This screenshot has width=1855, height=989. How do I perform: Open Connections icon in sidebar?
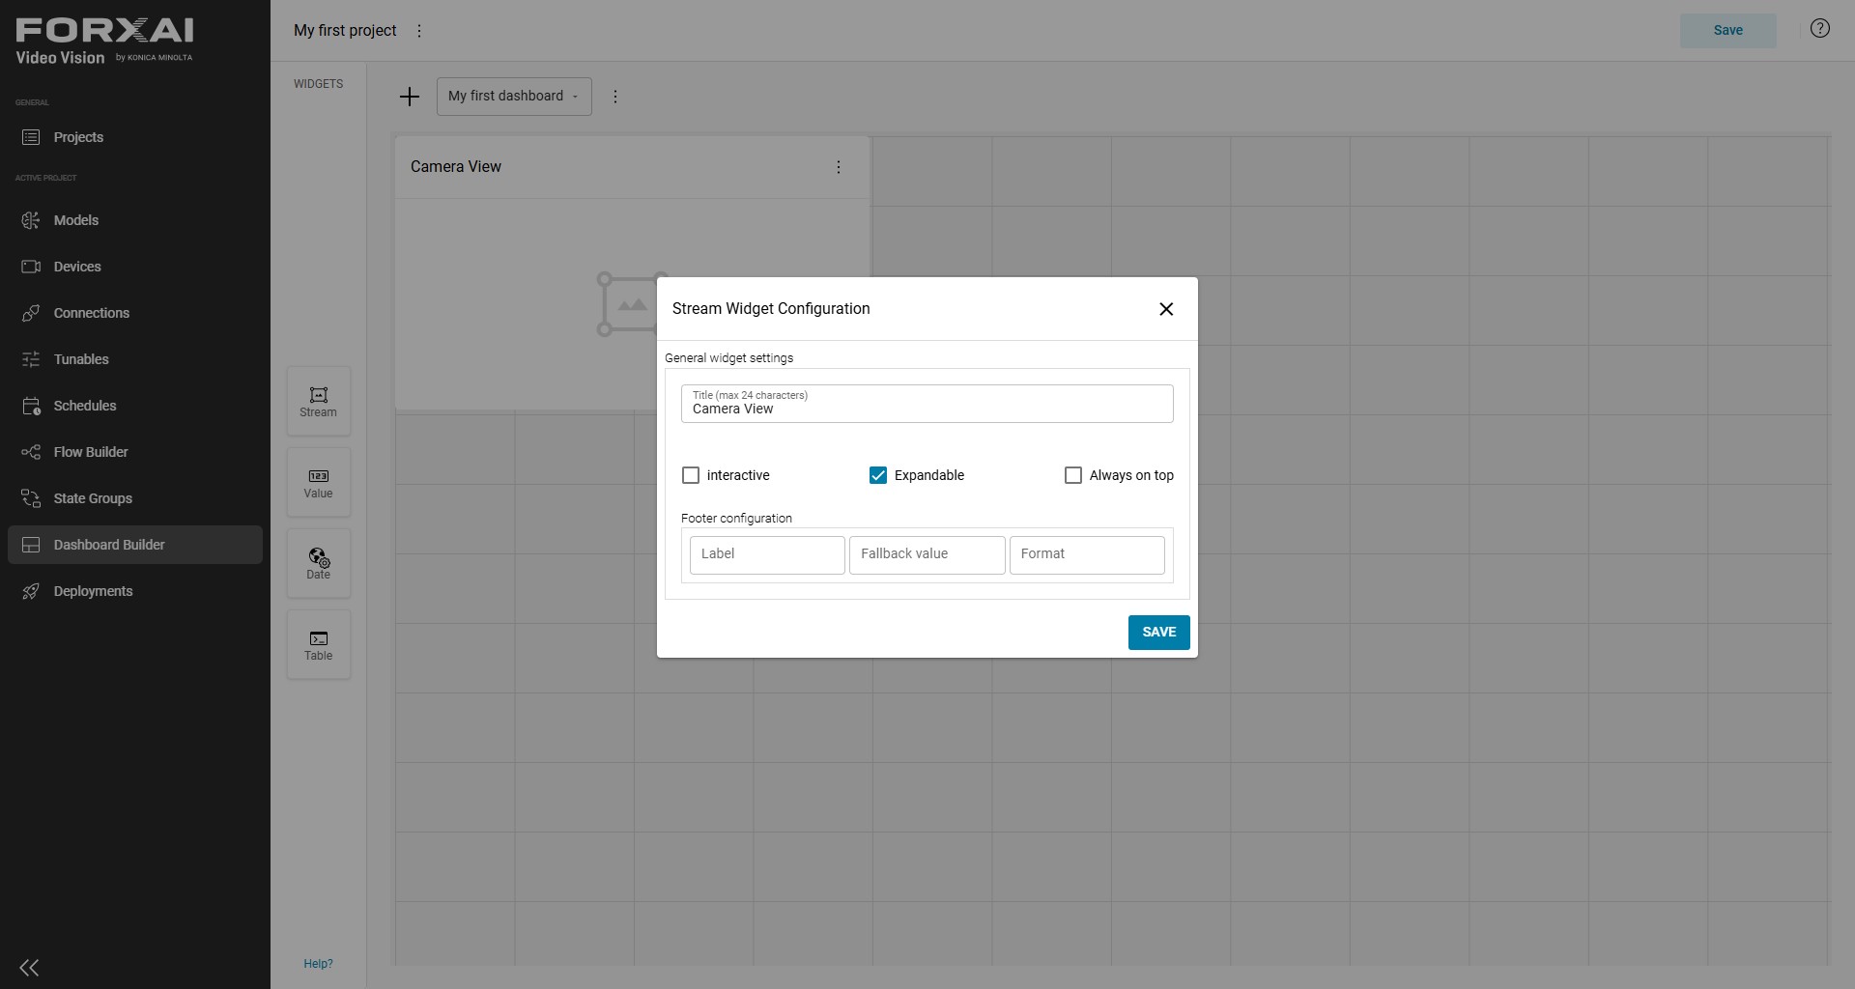[x=31, y=313]
